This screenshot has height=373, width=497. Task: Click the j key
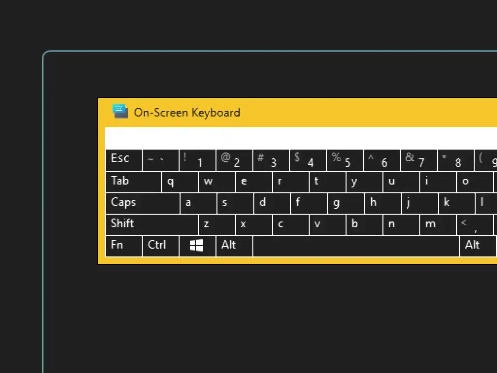(x=420, y=203)
